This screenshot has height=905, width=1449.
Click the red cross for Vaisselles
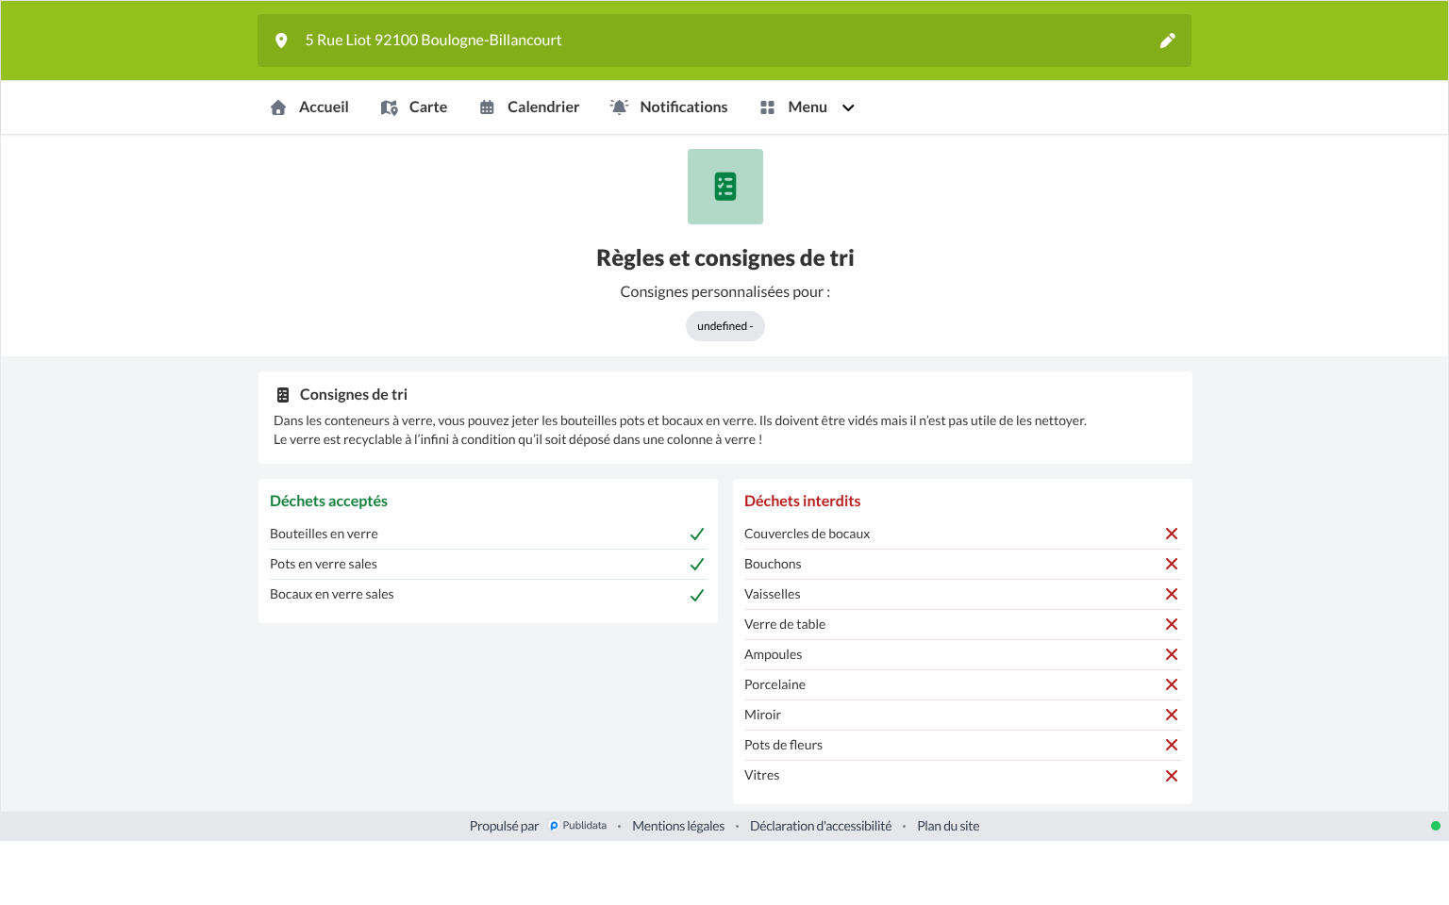pyautogui.click(x=1172, y=594)
